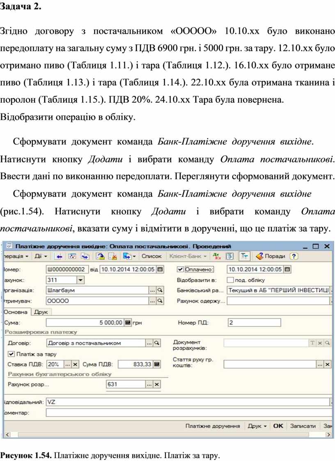Screen dimensions: 335x461
Task: Clear the Рахунок розр. field with X
Action: [157, 384]
